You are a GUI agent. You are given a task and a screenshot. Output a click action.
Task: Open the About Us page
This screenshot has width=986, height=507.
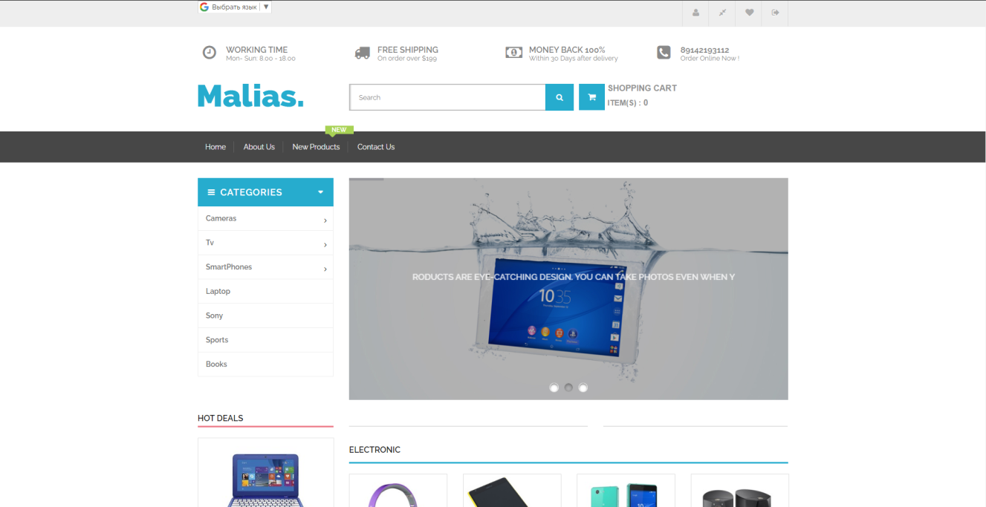[259, 147]
